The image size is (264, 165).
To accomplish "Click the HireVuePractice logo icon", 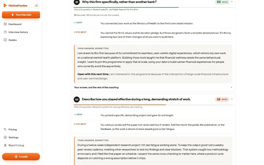I will tap(5, 6).
